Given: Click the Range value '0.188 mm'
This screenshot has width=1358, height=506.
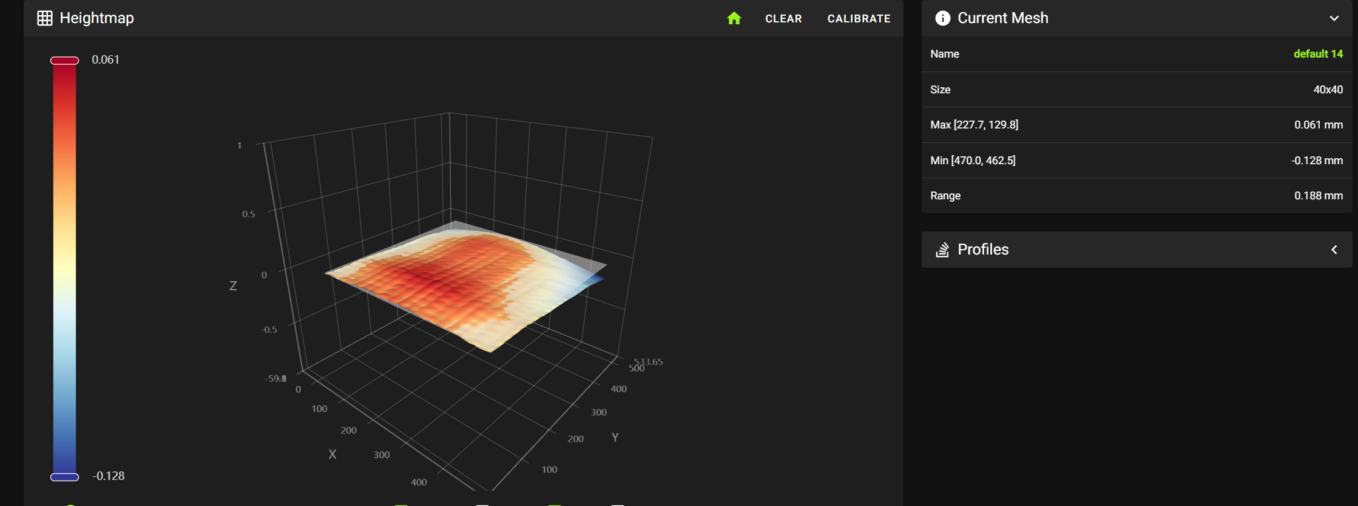Looking at the screenshot, I should [x=1319, y=196].
